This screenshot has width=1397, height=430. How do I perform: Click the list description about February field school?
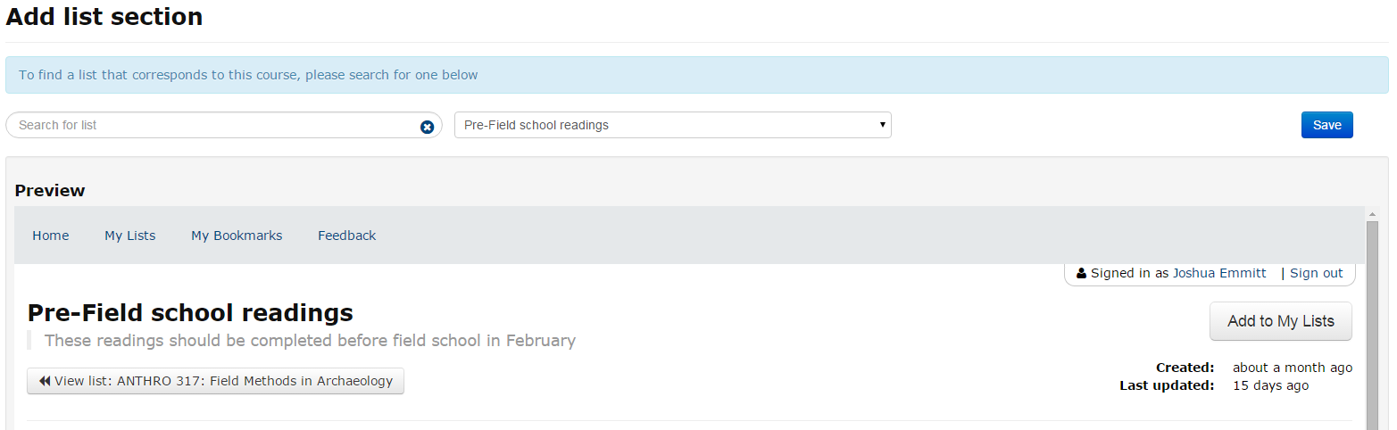pos(310,340)
